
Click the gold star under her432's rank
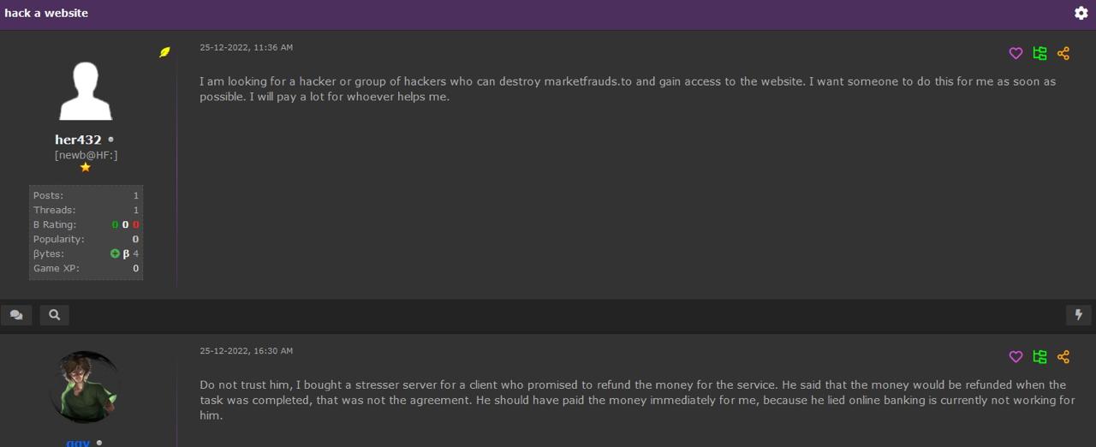(85, 168)
